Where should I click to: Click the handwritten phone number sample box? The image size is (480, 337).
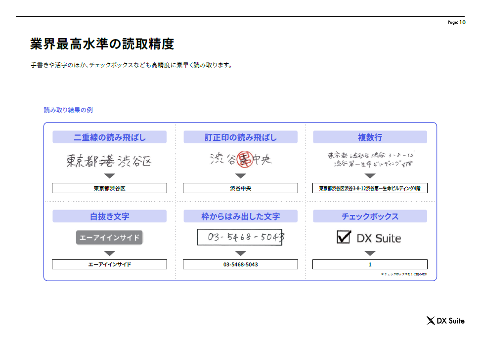(240, 237)
